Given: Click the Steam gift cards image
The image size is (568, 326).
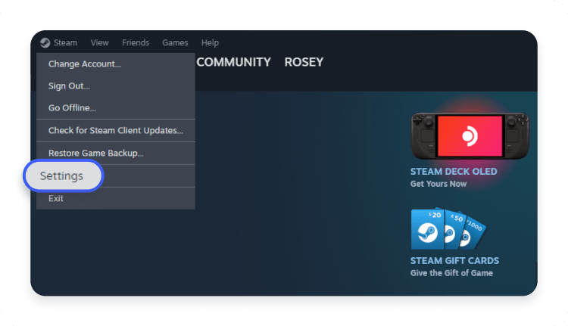Looking at the screenshot, I should coord(448,229).
